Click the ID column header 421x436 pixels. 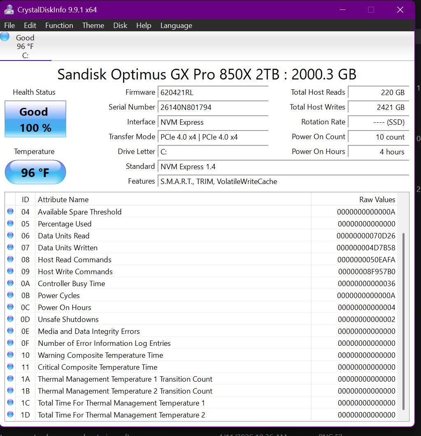click(x=25, y=199)
